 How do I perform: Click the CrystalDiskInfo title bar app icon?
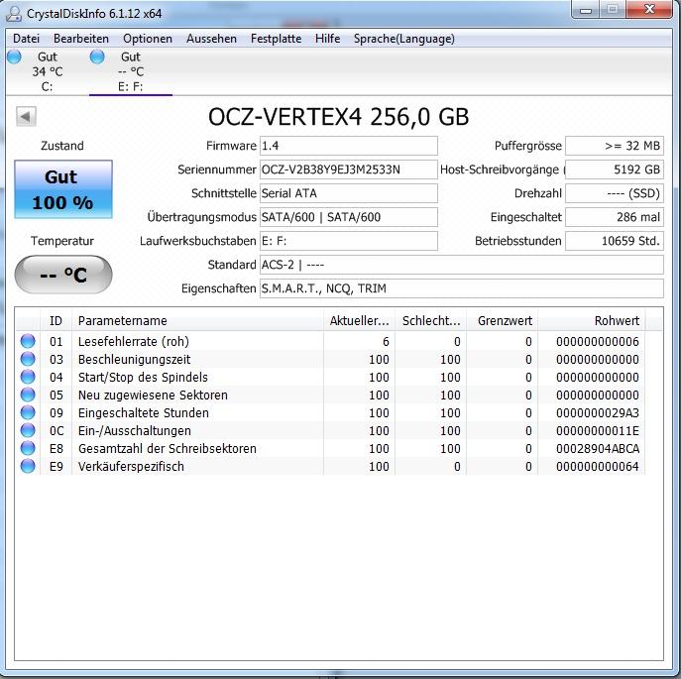14,13
